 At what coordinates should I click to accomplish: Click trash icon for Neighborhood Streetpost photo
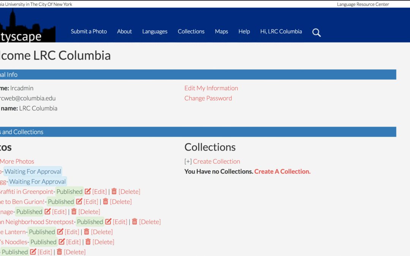pos(135,221)
